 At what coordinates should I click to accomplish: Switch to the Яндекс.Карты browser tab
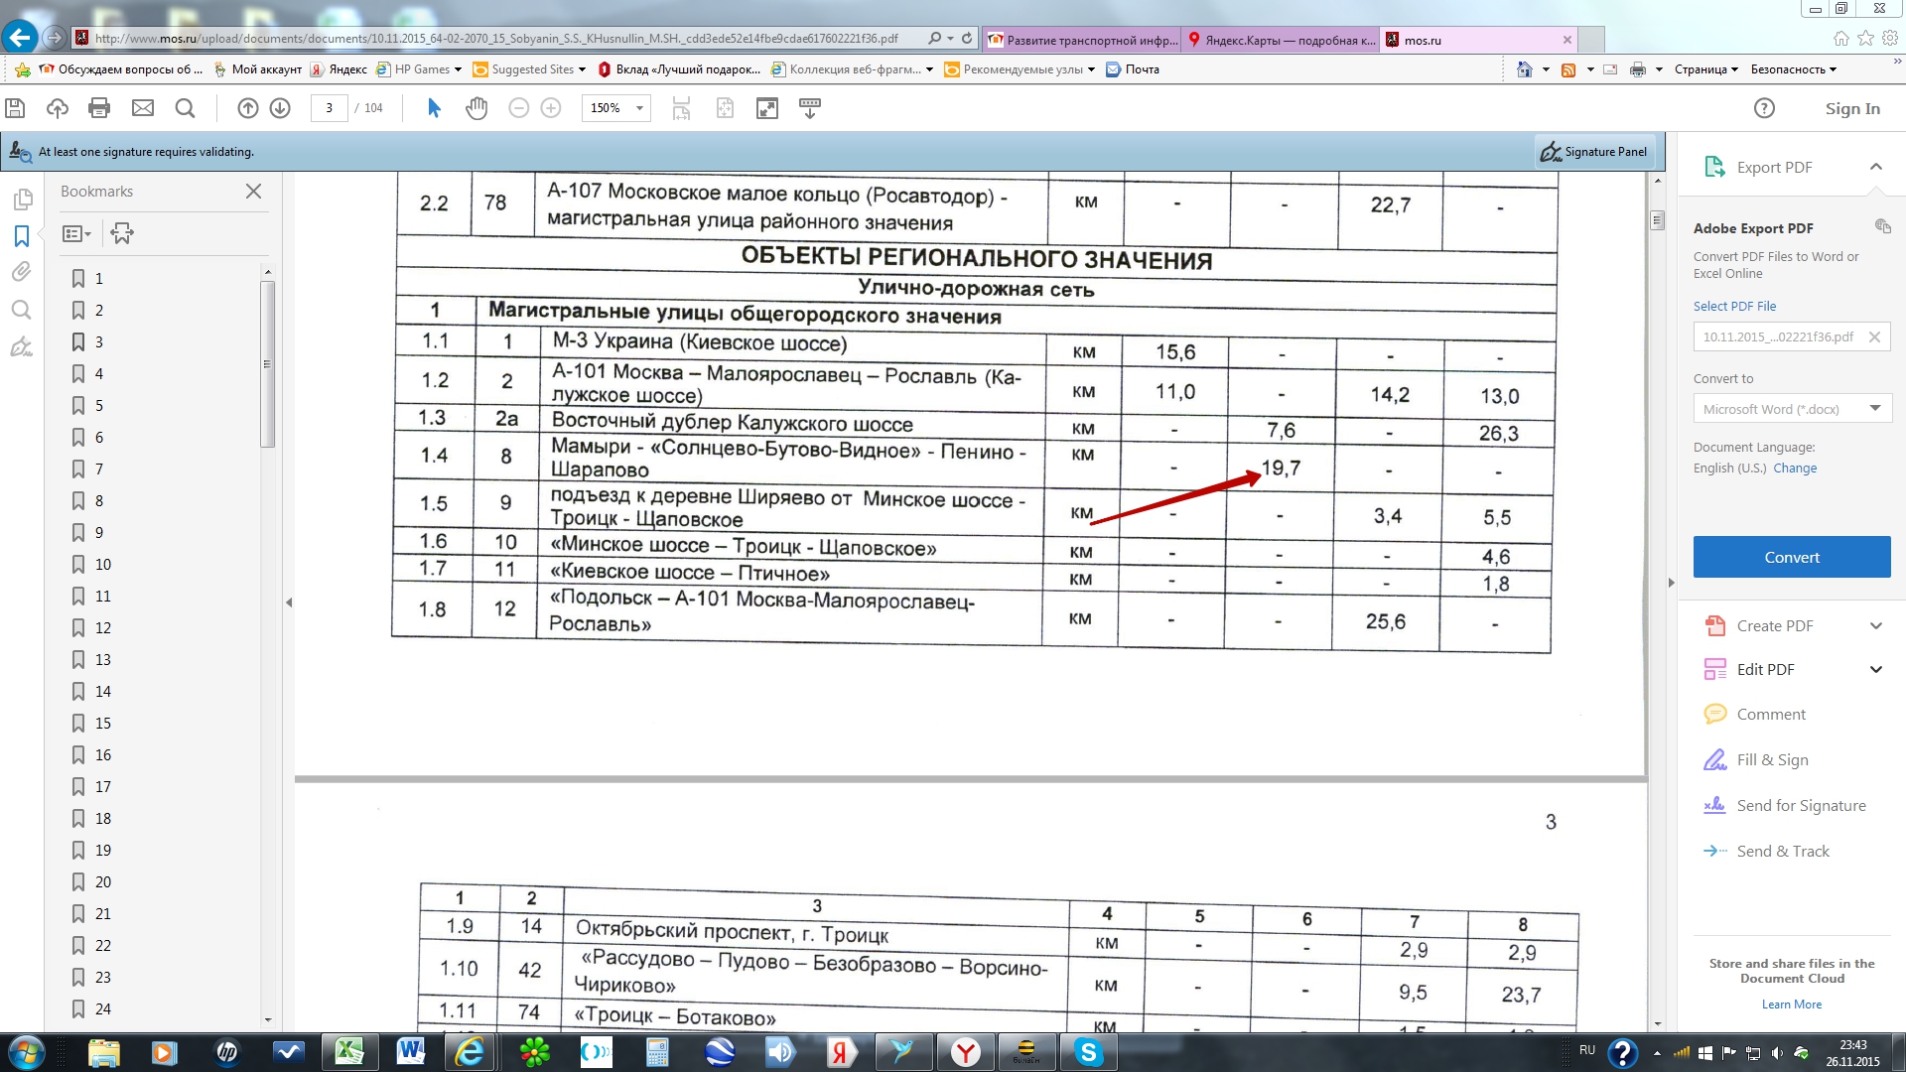coord(1281,41)
